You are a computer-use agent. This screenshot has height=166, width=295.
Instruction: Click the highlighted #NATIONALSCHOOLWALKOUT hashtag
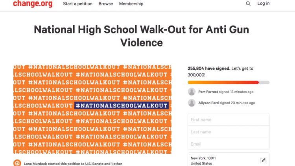122,106
